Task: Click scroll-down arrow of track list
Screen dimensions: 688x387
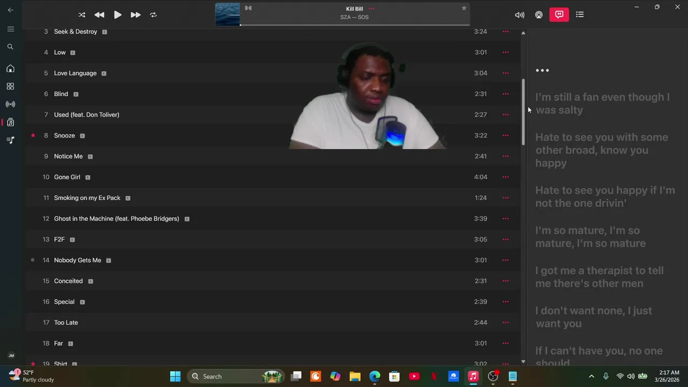Action: 523,362
